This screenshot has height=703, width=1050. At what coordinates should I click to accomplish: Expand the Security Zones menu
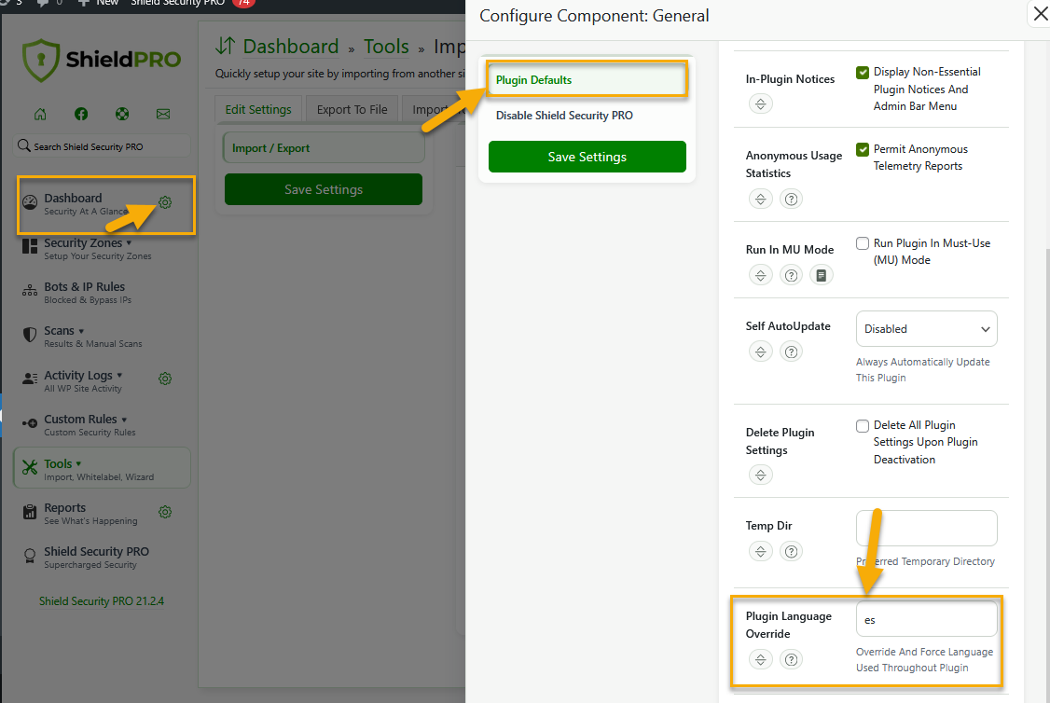point(130,243)
